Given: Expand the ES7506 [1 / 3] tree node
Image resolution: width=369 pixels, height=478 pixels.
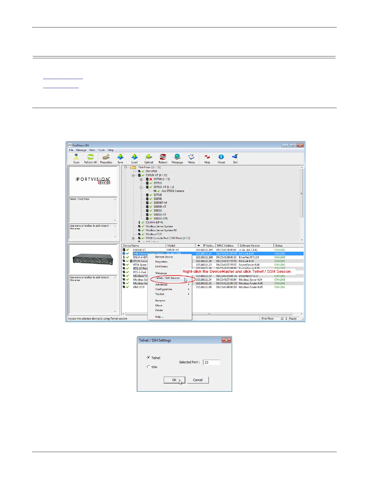Looking at the screenshot, I should (141, 179).
